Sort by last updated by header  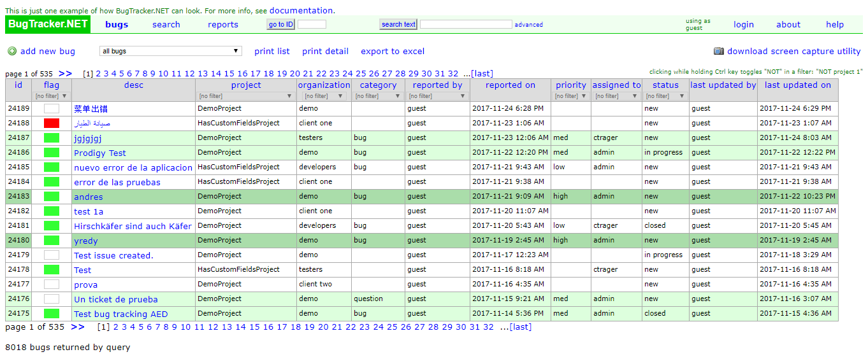point(723,85)
